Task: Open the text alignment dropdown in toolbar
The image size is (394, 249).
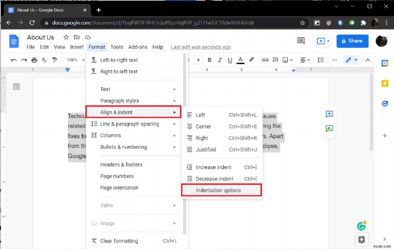Action: (305, 60)
